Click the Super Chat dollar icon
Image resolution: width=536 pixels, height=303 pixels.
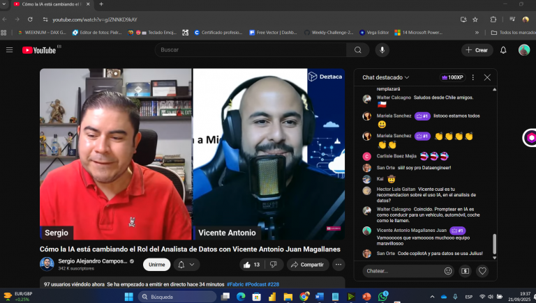click(465, 271)
